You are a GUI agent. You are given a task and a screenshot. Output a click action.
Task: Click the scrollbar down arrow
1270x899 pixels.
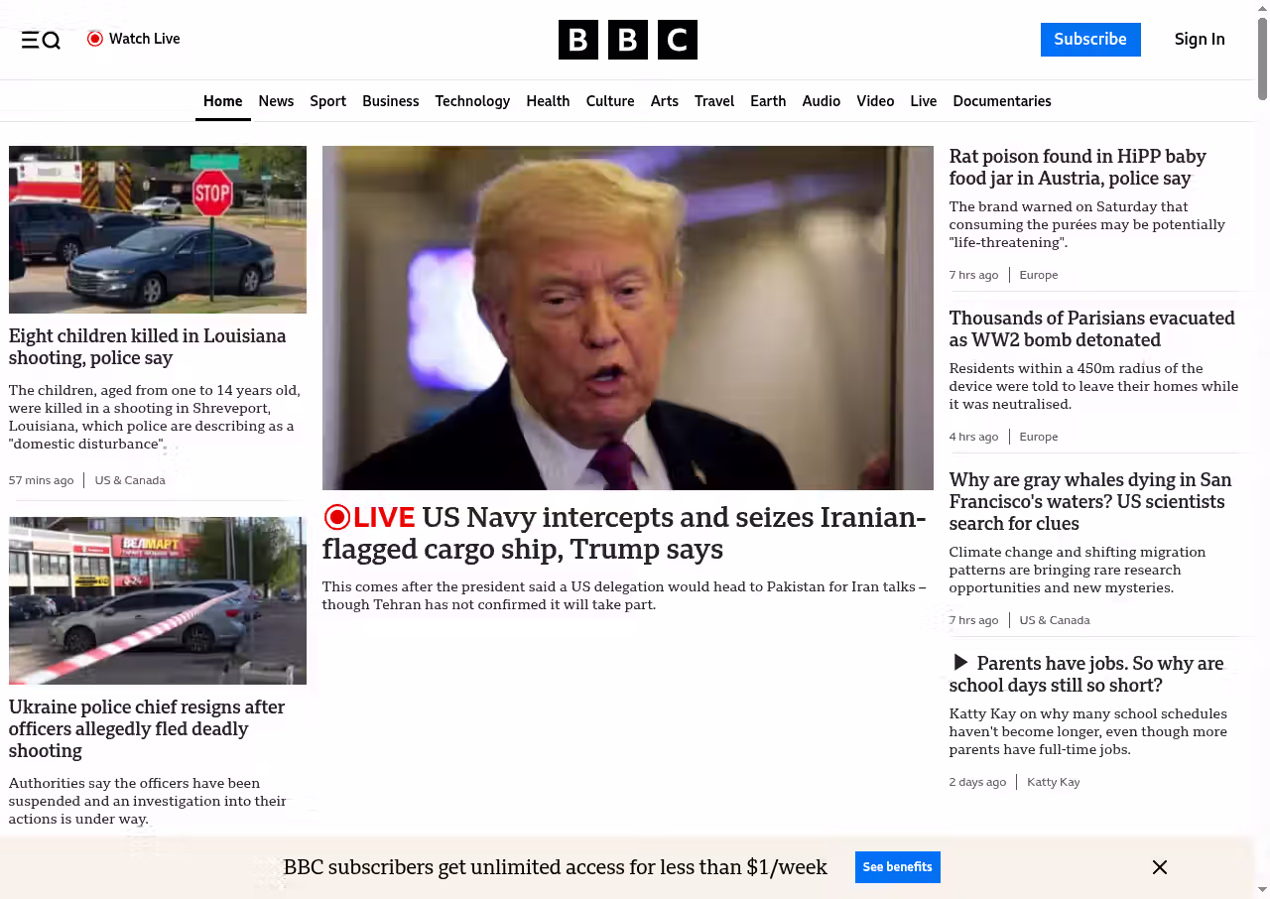click(x=1262, y=889)
